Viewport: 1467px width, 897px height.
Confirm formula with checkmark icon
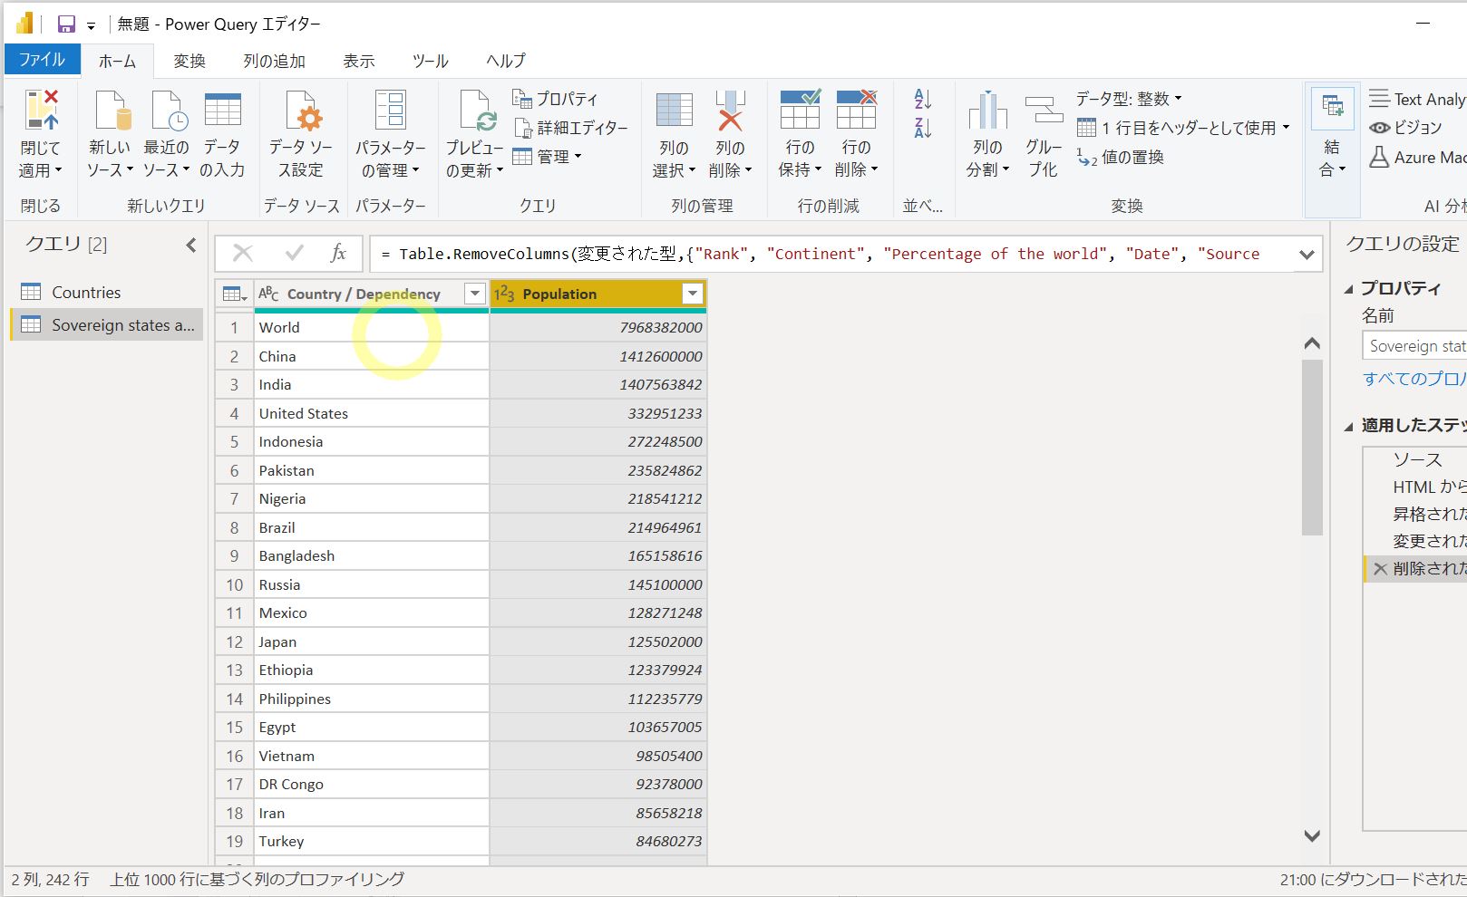tap(294, 254)
